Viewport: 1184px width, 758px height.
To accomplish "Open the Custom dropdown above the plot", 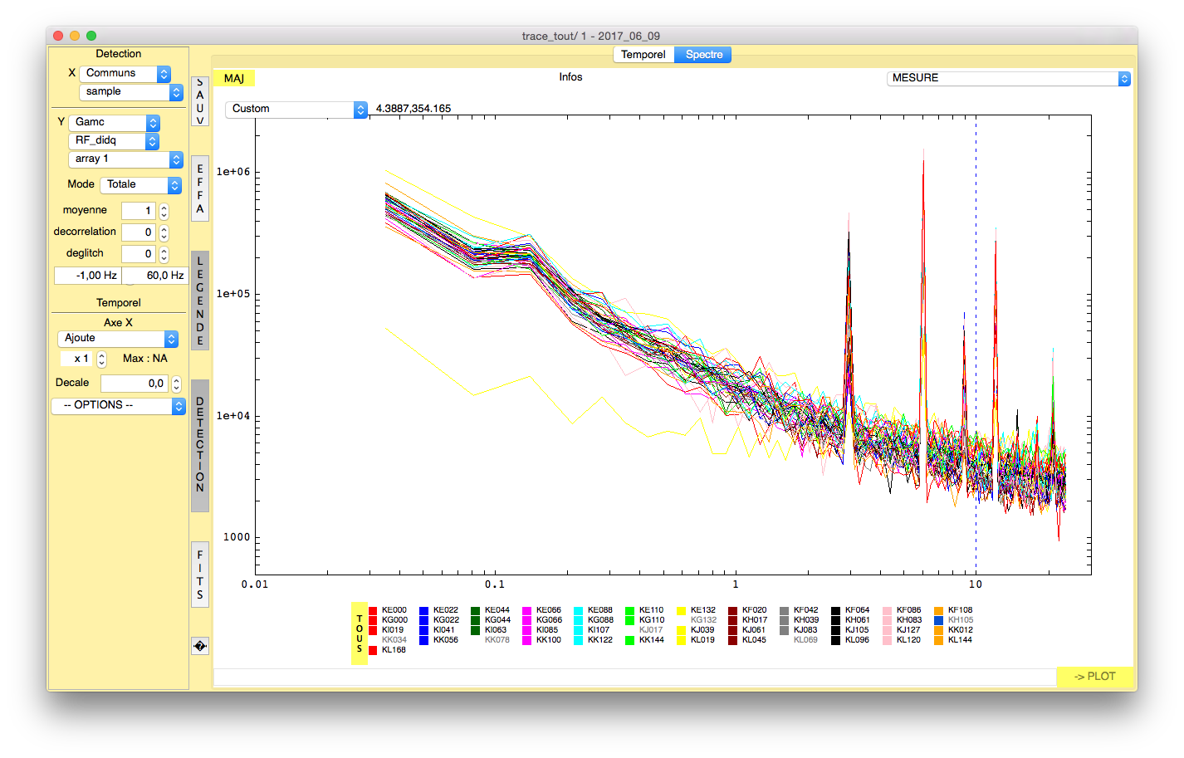I will pos(296,109).
